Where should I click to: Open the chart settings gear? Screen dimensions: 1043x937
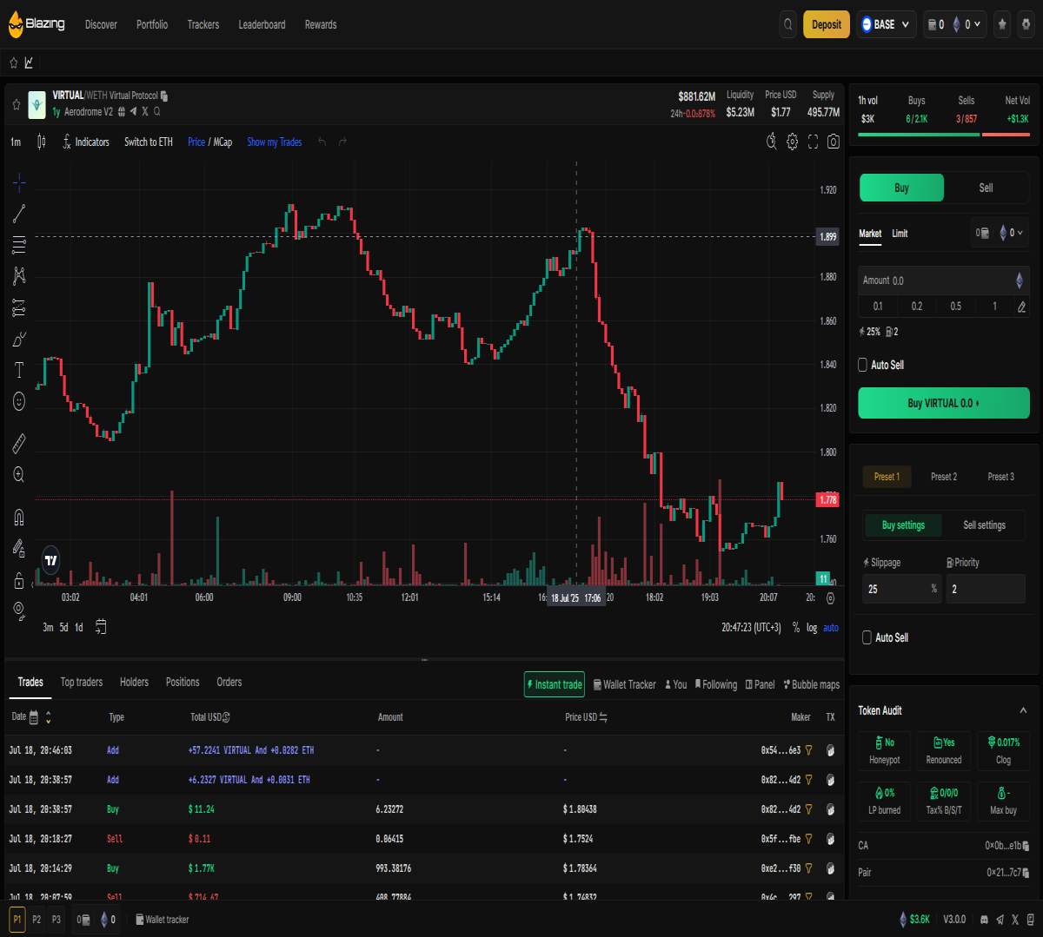(x=792, y=142)
